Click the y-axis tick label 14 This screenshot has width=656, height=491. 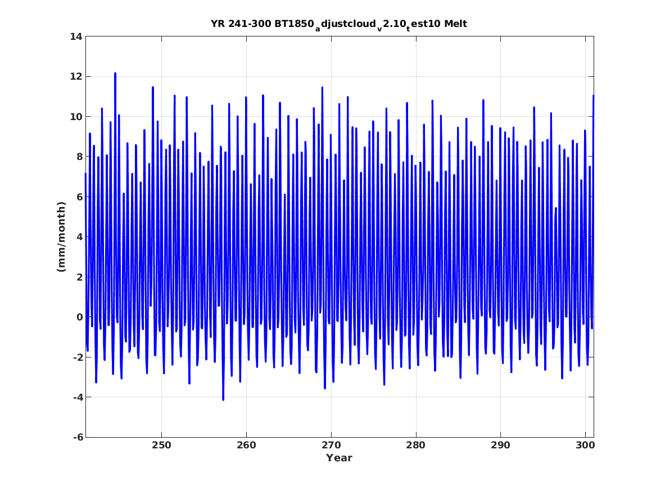(76, 36)
